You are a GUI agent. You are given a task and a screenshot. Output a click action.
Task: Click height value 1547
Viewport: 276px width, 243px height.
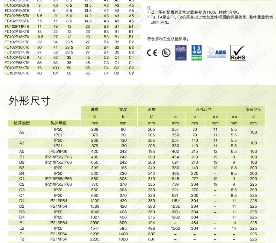click(x=95, y=229)
